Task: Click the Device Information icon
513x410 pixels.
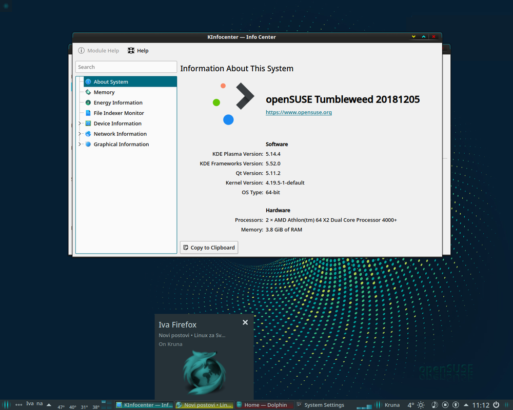Action: pos(88,124)
